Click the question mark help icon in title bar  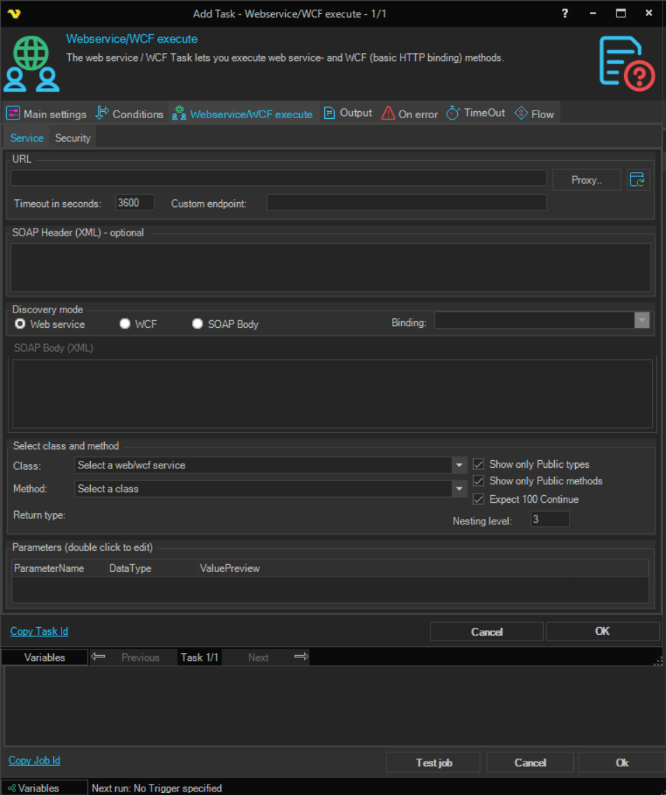coord(565,13)
